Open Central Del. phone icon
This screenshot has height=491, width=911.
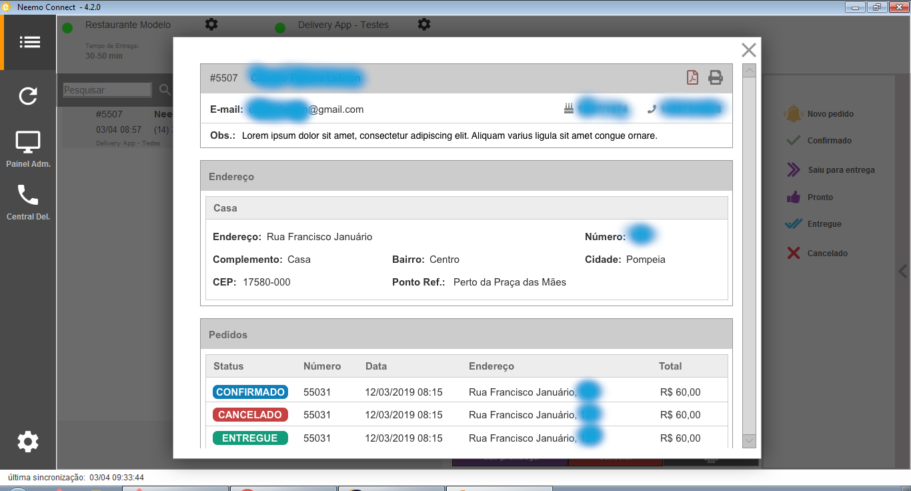(28, 195)
